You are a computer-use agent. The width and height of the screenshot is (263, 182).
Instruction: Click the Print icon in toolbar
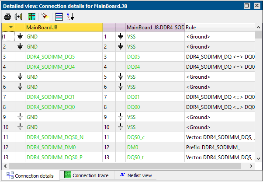7,17
